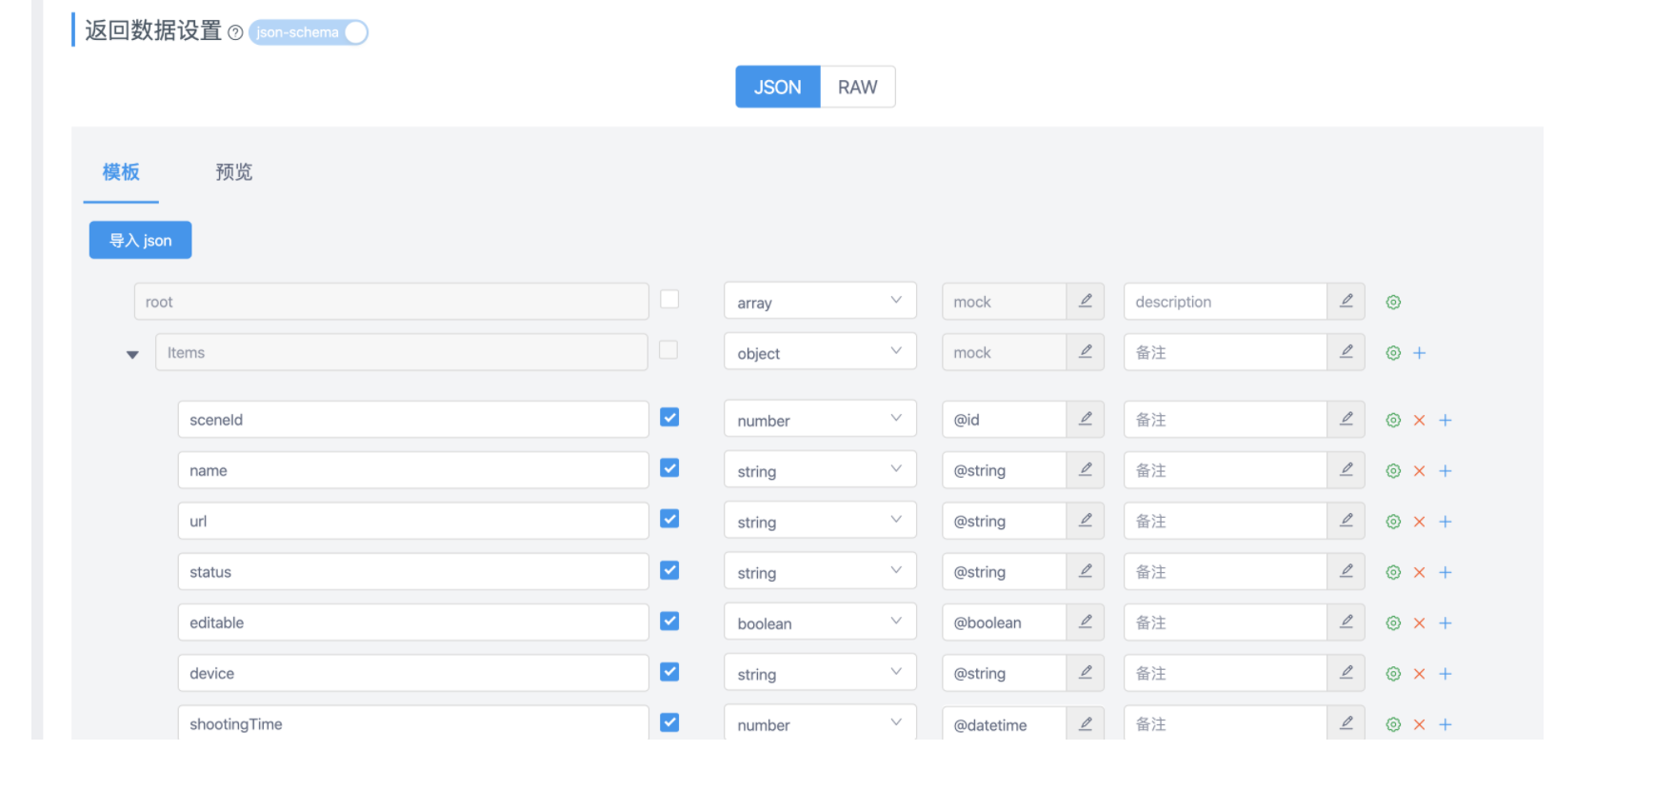Open the editable boolean type dropdown
The image size is (1655, 790).
(820, 622)
